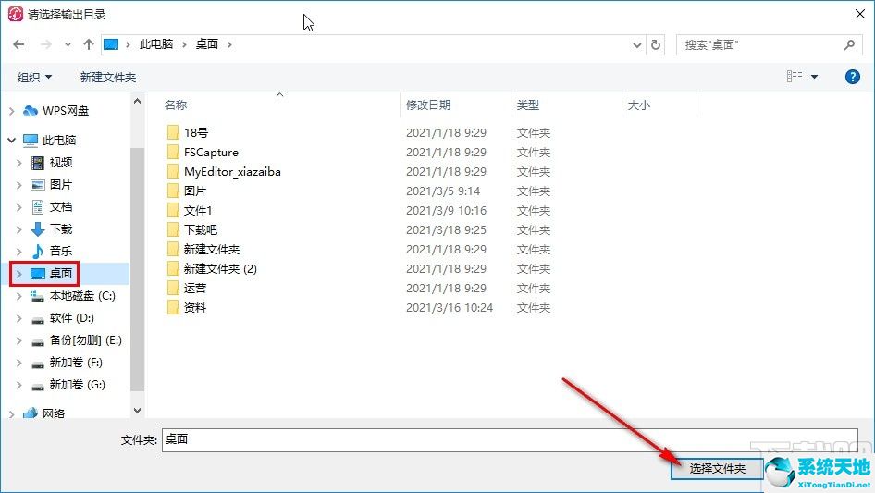This screenshot has width=875, height=493.
Task: Select the 运营 folder
Action: [195, 288]
